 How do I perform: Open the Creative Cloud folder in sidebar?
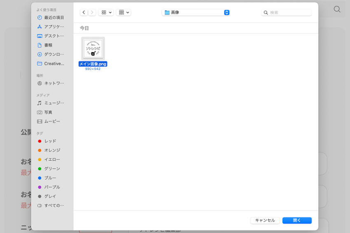pos(51,64)
